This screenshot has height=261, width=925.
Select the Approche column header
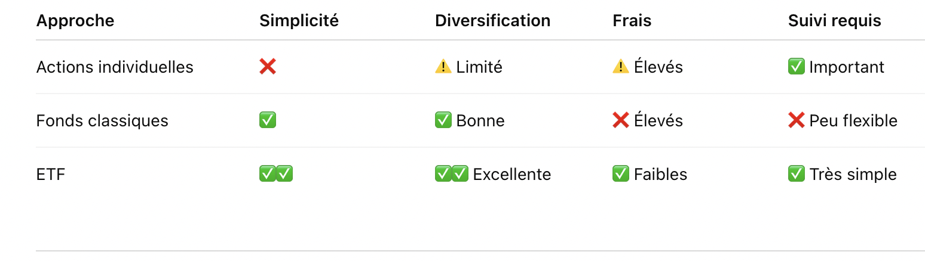click(x=75, y=21)
